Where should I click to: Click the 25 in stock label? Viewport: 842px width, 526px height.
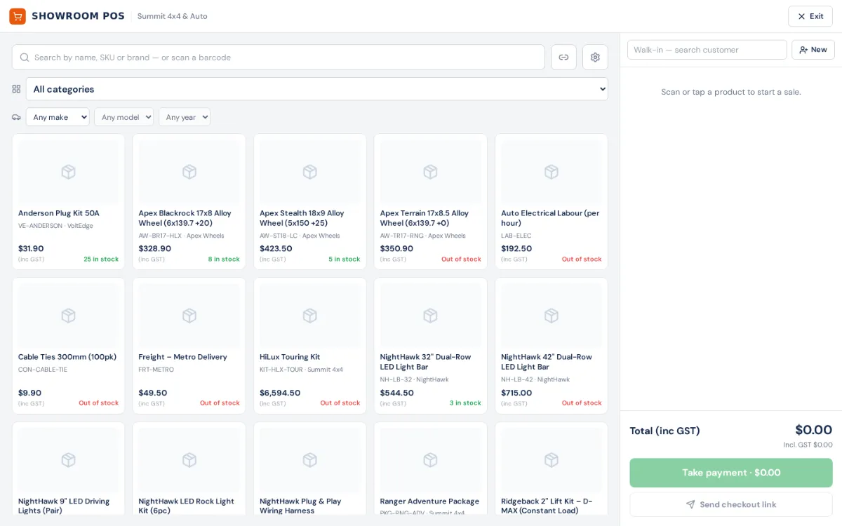click(101, 259)
